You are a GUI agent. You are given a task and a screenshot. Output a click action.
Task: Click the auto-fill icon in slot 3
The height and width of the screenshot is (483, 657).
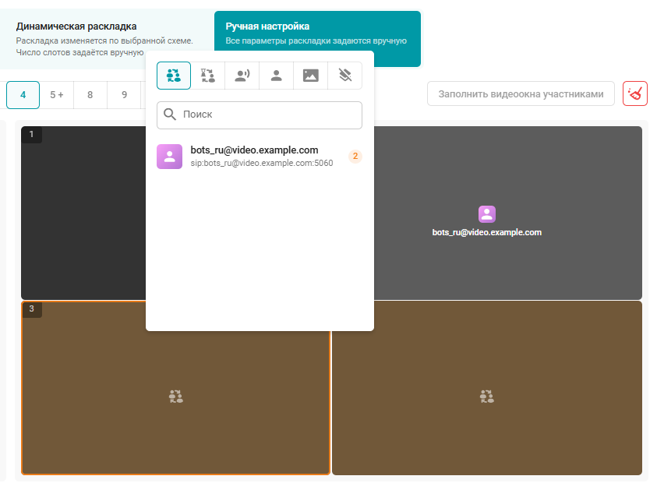click(x=175, y=397)
